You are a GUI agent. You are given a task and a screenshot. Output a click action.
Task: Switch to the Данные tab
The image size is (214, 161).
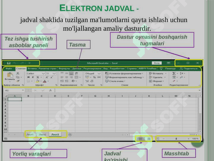coord(77,69)
